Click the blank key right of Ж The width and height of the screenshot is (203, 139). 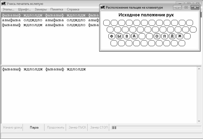point(187,36)
